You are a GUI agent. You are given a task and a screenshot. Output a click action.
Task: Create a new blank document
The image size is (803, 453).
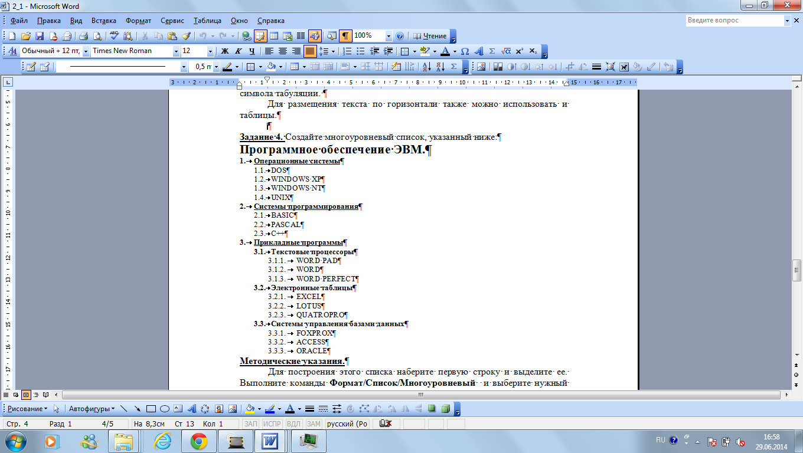point(13,36)
